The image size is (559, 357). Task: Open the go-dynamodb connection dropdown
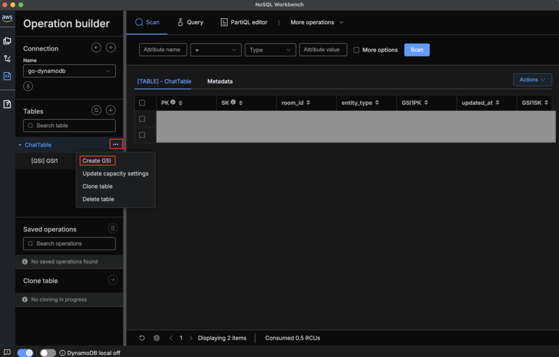[69, 71]
